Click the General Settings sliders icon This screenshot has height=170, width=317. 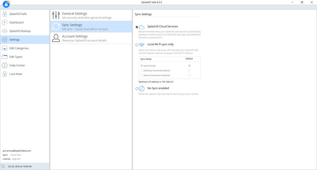56,15
